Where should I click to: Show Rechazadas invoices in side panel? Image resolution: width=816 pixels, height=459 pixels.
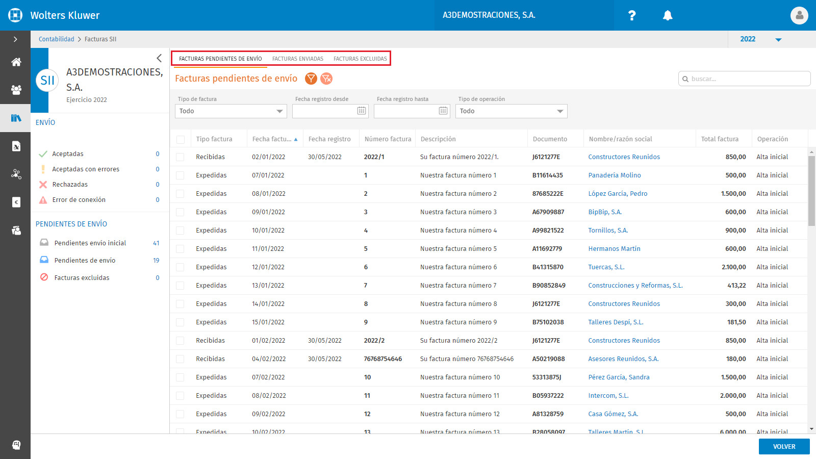click(x=99, y=184)
